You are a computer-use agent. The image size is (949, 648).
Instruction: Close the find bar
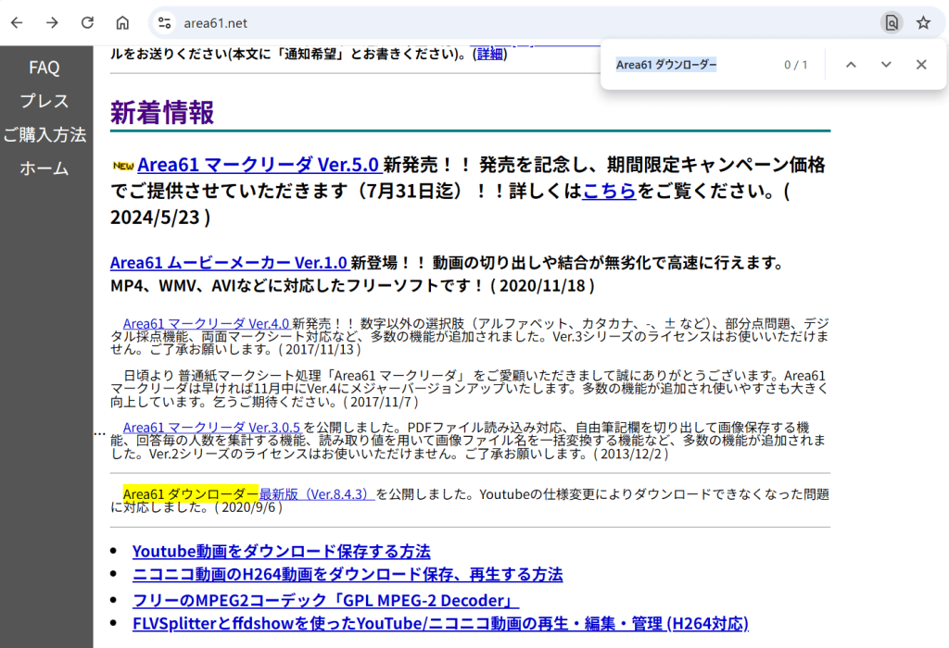[x=921, y=65]
